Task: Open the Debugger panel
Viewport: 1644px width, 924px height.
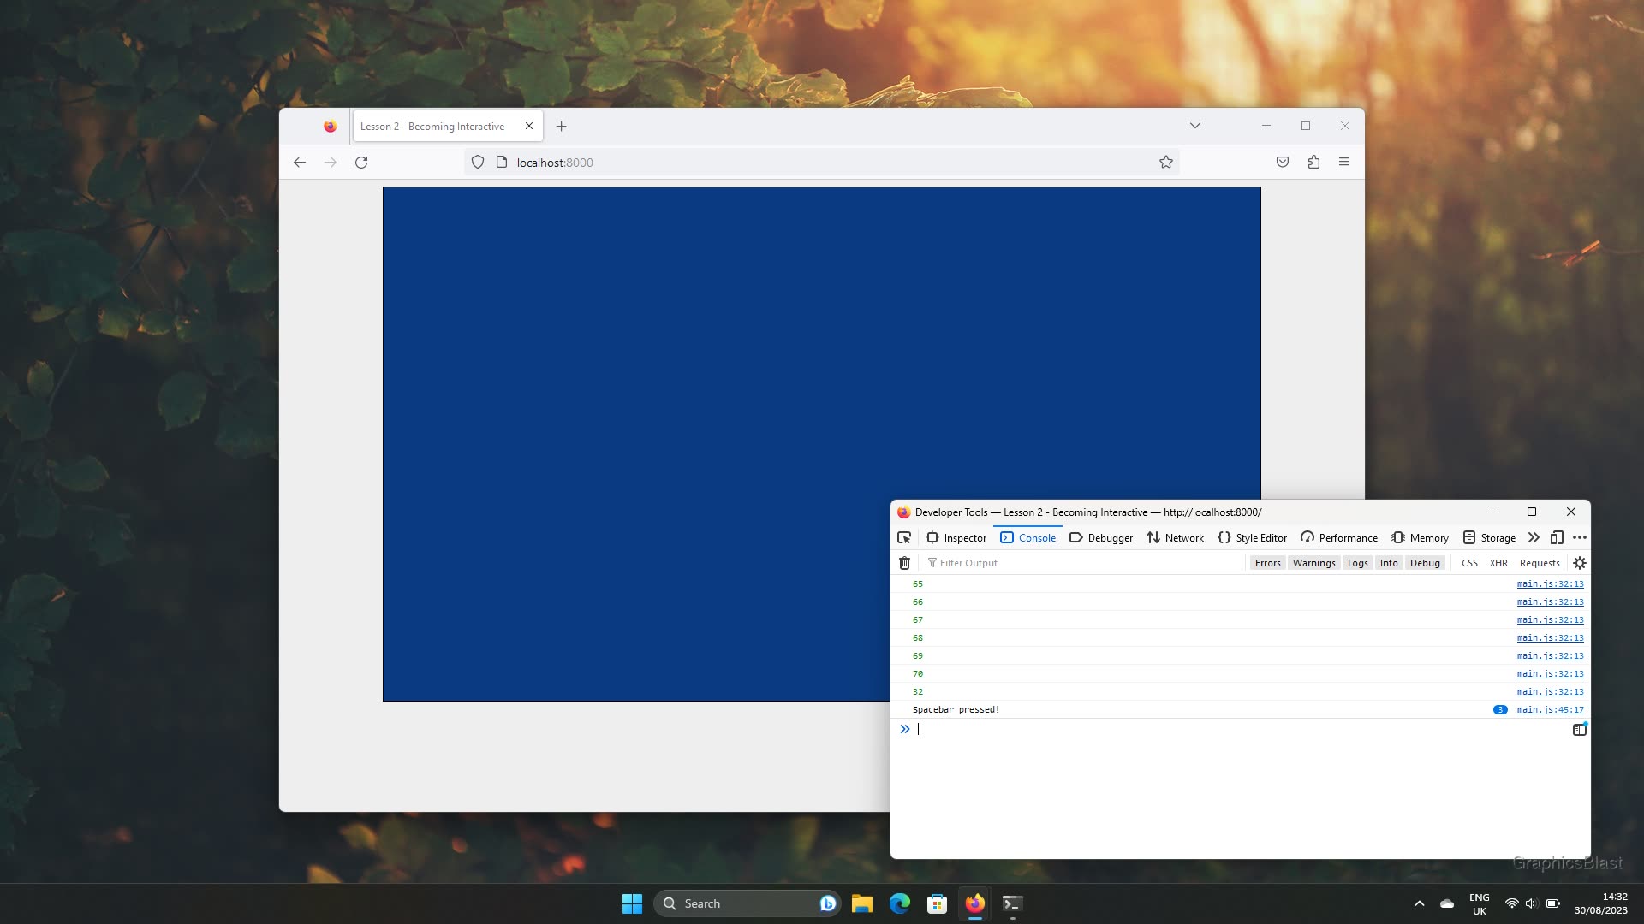Action: [x=1101, y=538]
